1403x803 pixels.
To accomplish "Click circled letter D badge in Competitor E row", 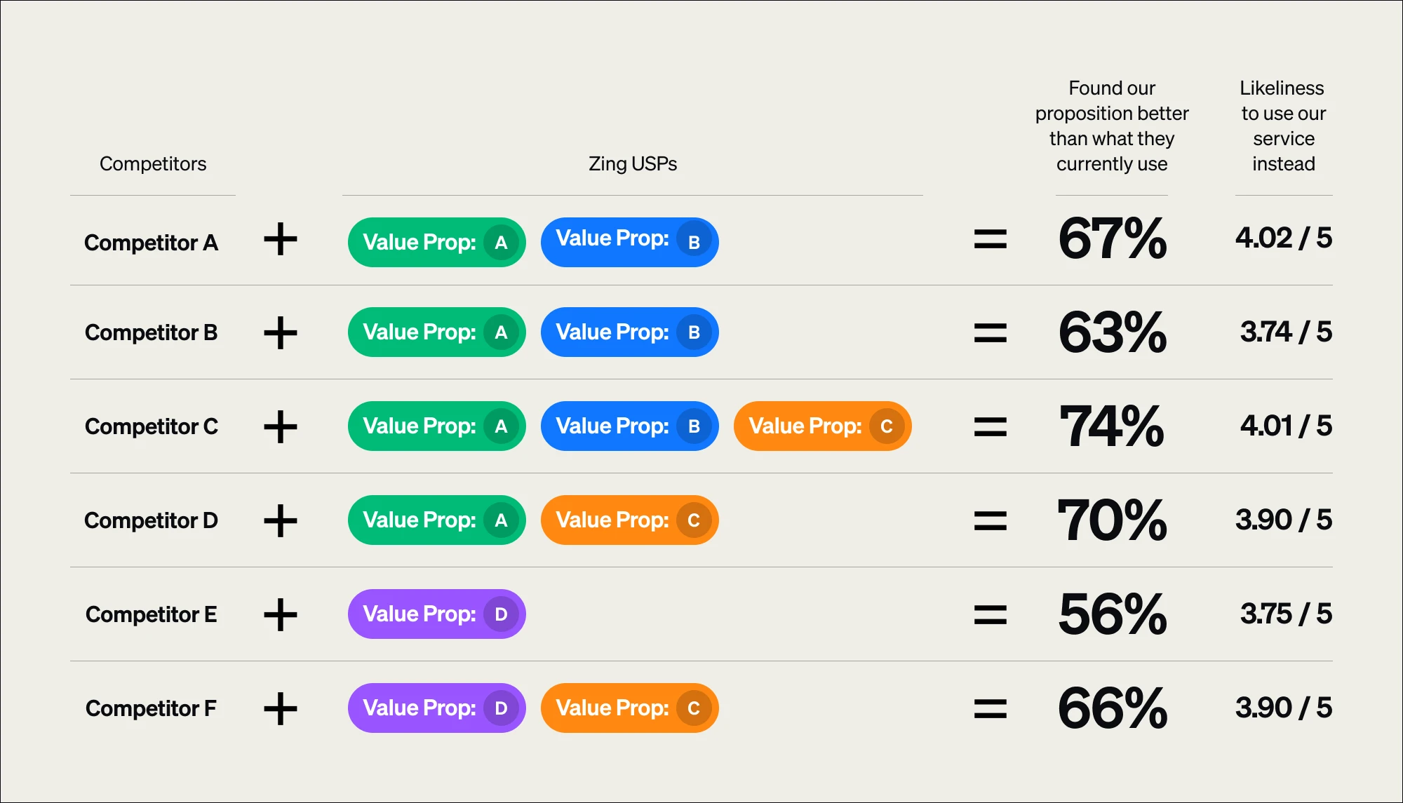I will [501, 614].
